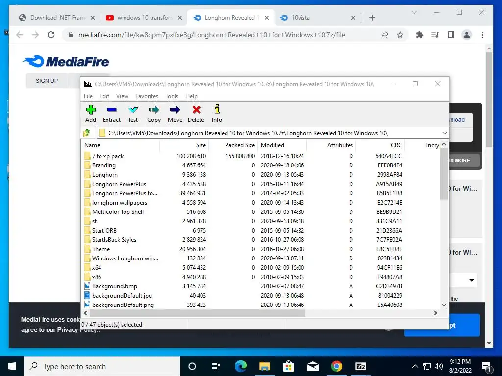Viewport: 502px width, 376px height.
Task: Bookmark this page with star icon
Action: click(x=400, y=35)
